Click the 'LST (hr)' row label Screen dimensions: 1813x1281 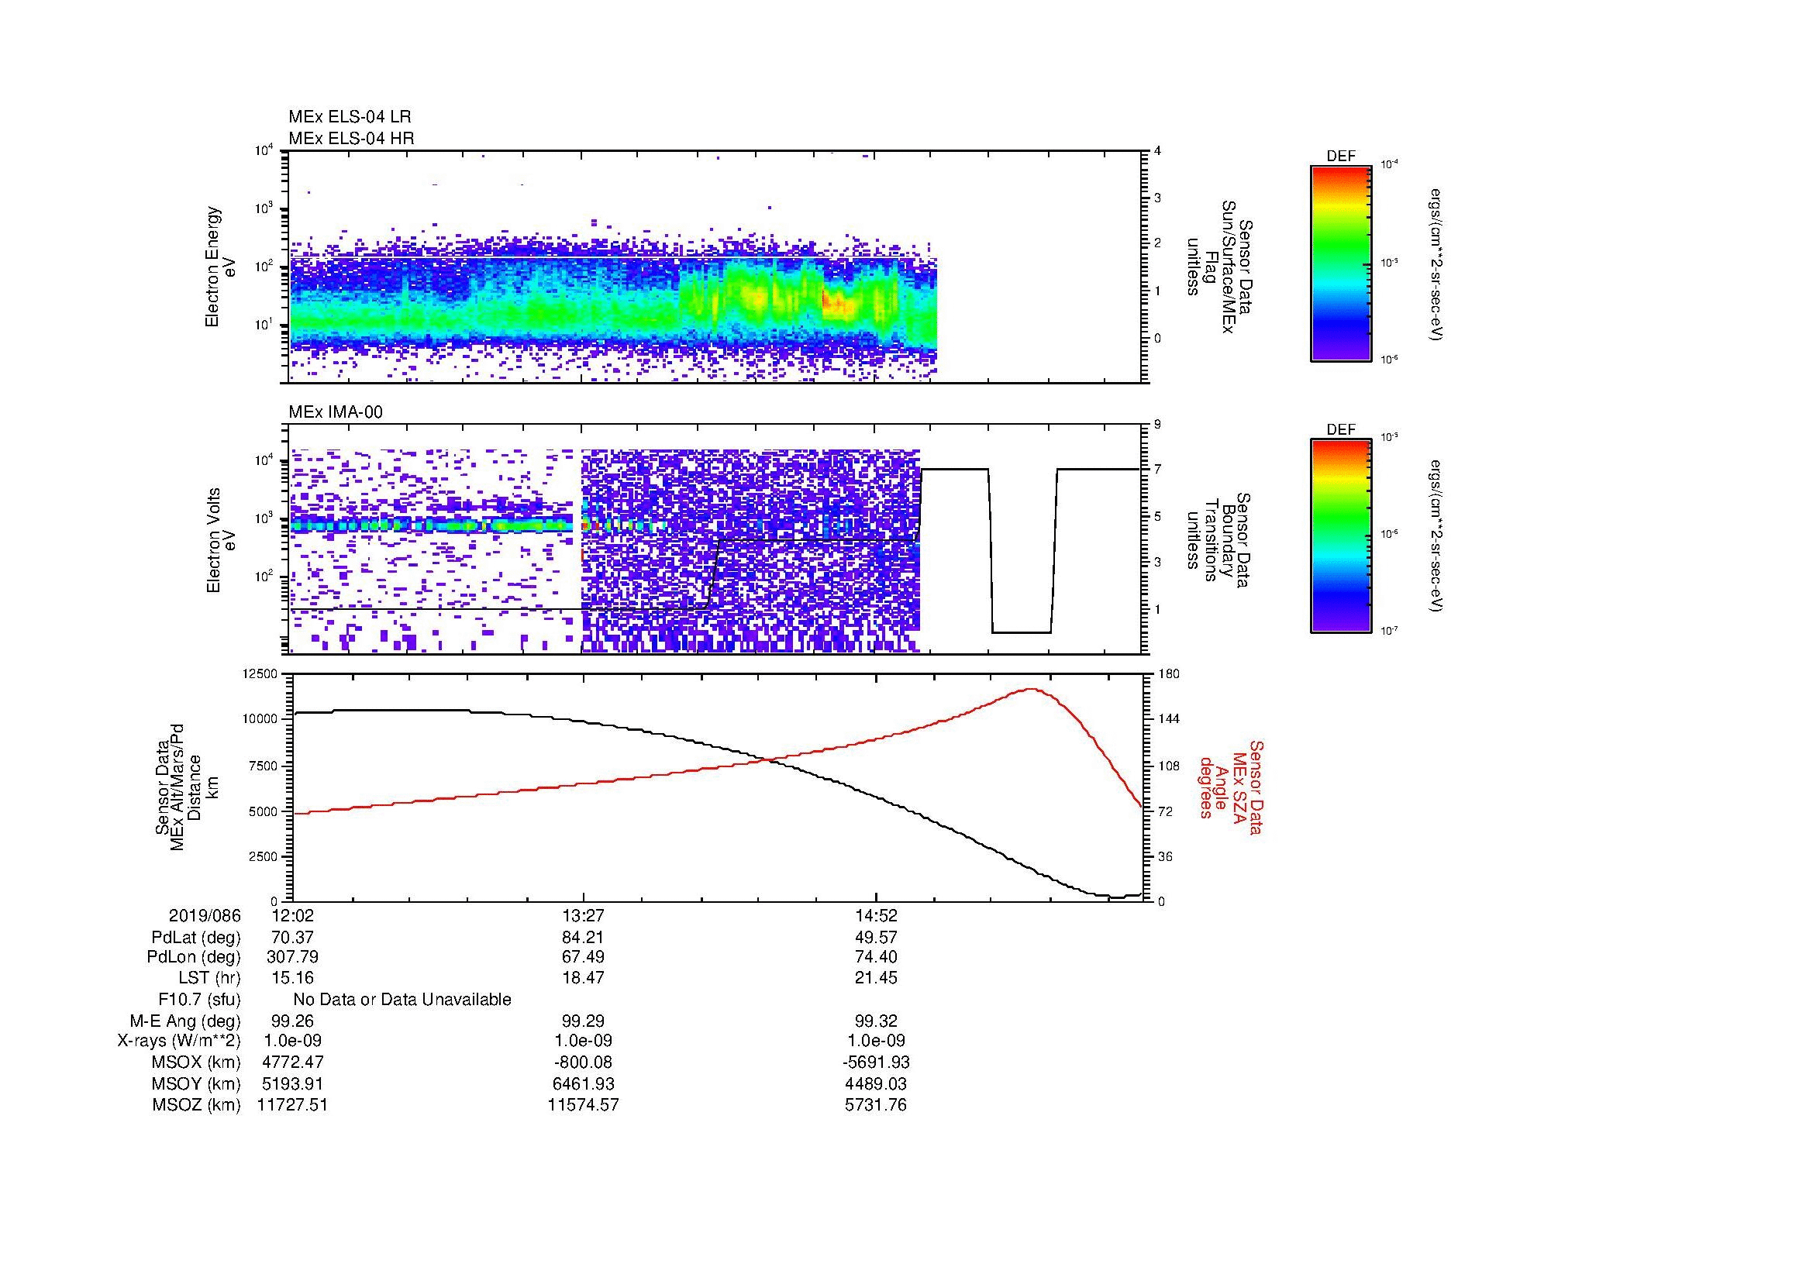point(209,978)
